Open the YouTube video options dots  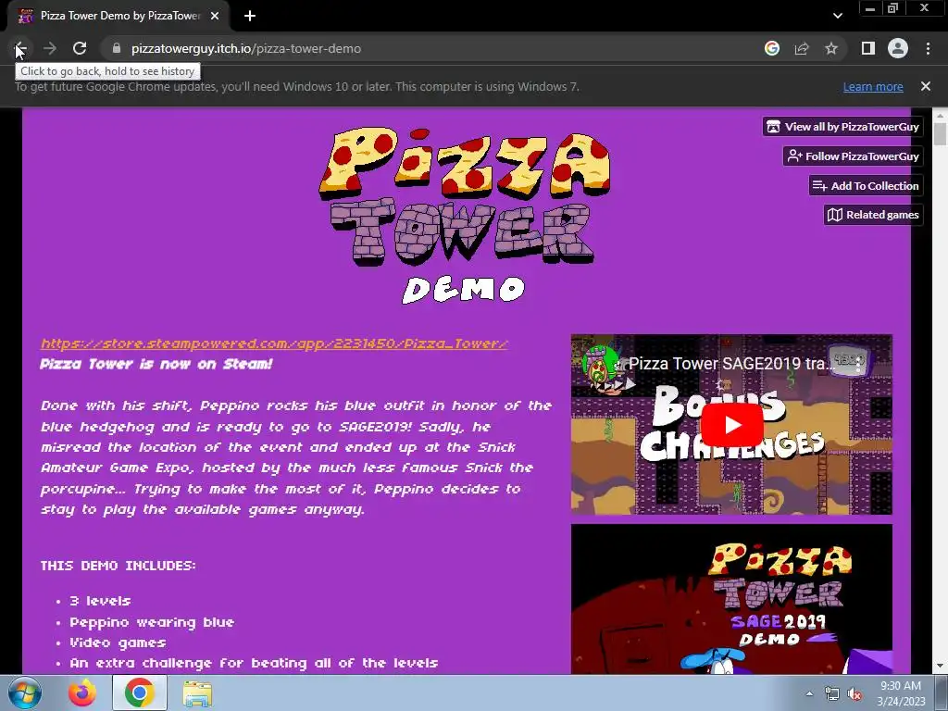(x=858, y=364)
